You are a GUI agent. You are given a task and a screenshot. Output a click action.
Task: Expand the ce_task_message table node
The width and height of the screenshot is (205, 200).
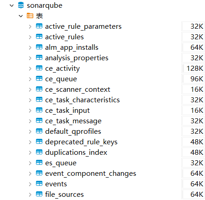[30, 121]
